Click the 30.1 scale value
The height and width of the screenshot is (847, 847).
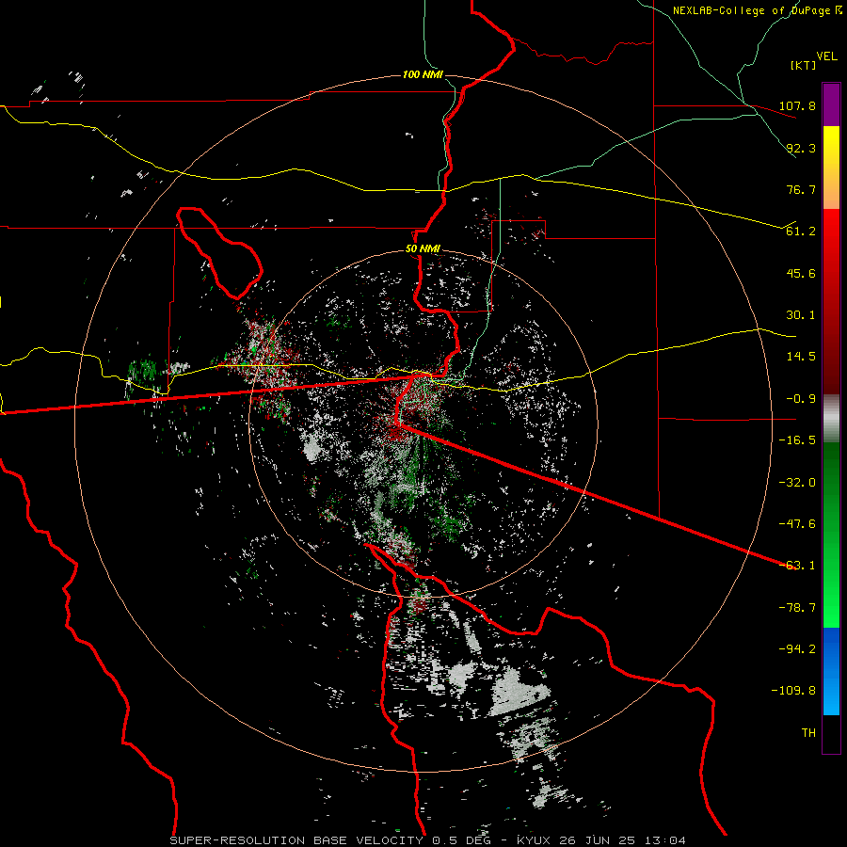(x=801, y=315)
